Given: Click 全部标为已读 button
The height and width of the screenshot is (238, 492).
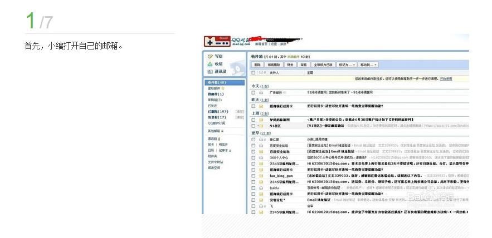Looking at the screenshot, I should [x=323, y=65].
